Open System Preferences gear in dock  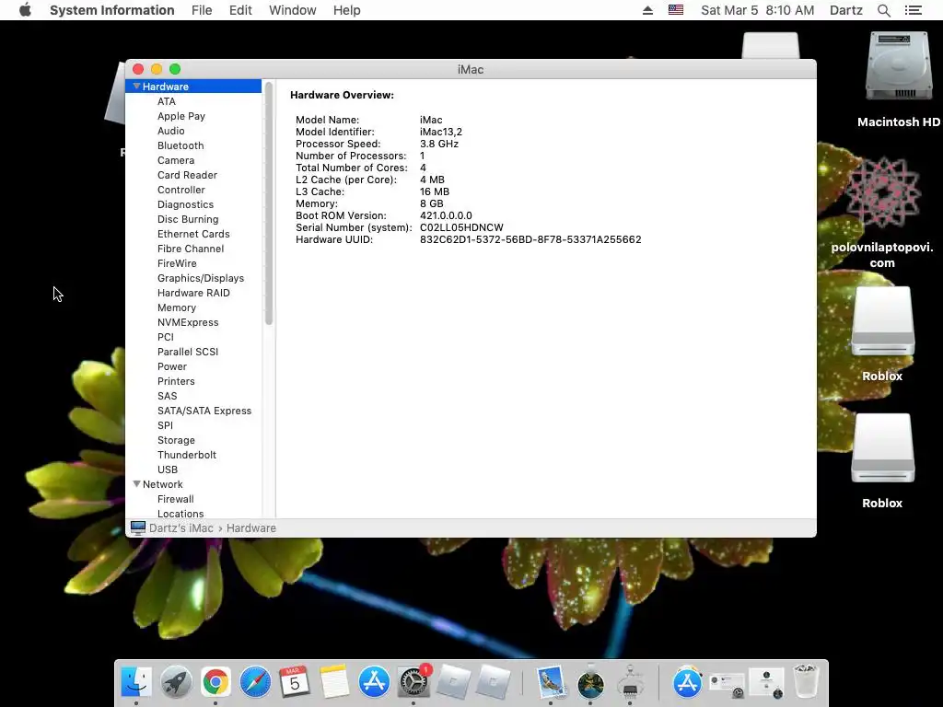[413, 682]
